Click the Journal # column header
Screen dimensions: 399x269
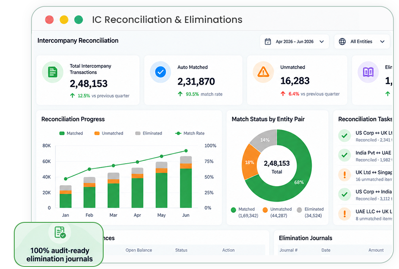[288, 250]
